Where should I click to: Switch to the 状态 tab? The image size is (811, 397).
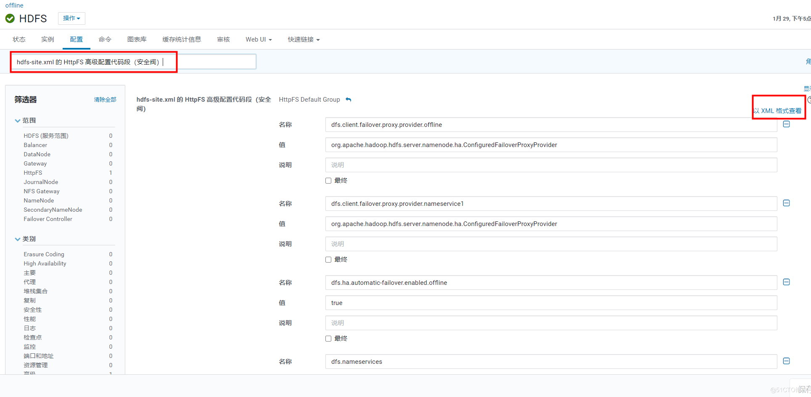pos(19,39)
